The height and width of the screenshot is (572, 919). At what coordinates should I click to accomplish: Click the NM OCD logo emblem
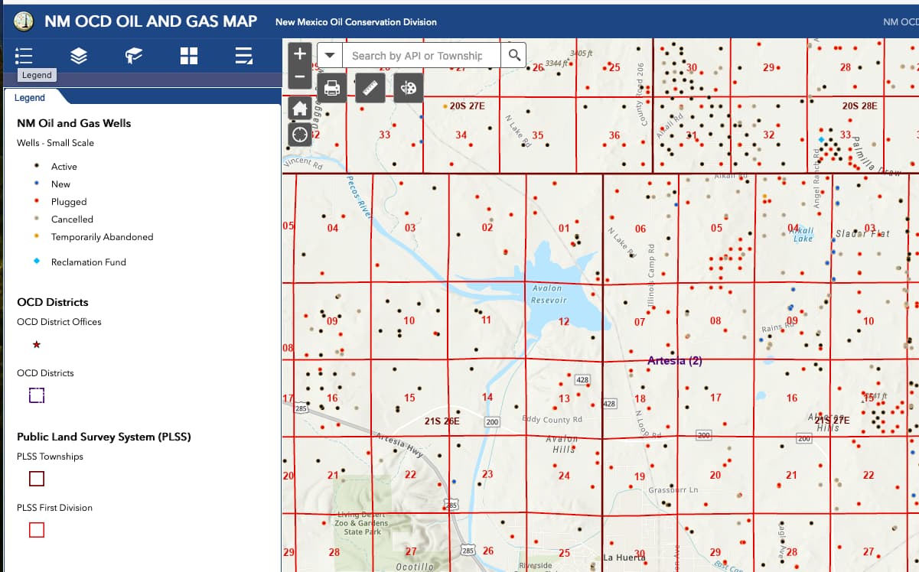(24, 21)
